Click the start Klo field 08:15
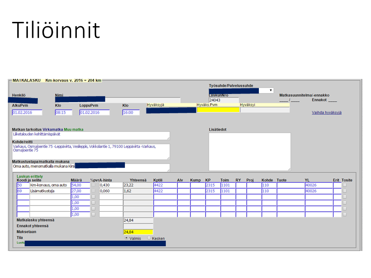This screenshot has width=371, height=278. [64, 112]
